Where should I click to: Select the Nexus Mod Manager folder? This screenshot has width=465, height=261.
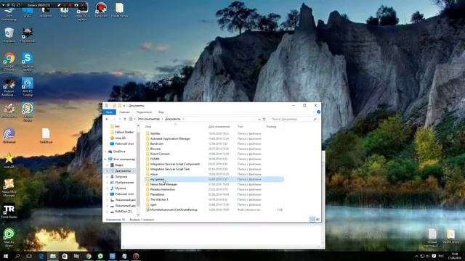(x=163, y=184)
